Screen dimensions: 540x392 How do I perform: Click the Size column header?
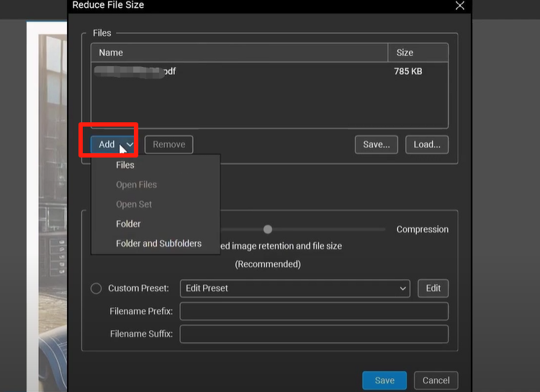tap(418, 53)
